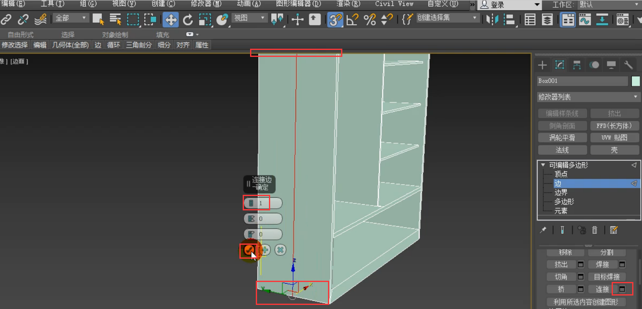Toggle the 3D snap button
The height and width of the screenshot is (309, 642).
pyautogui.click(x=335, y=19)
